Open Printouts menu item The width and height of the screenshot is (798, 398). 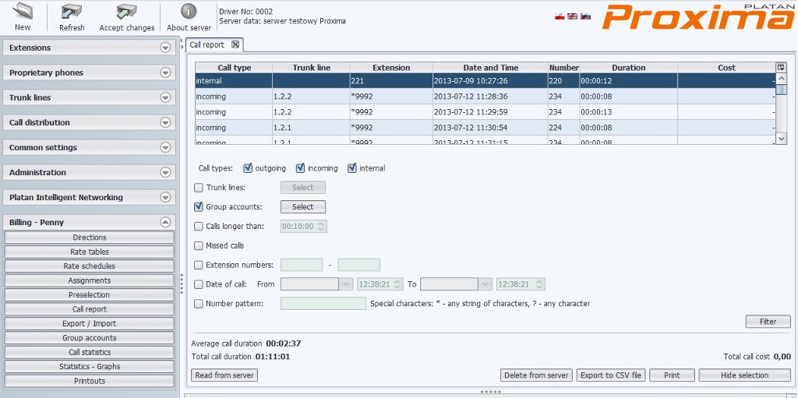pyautogui.click(x=90, y=381)
